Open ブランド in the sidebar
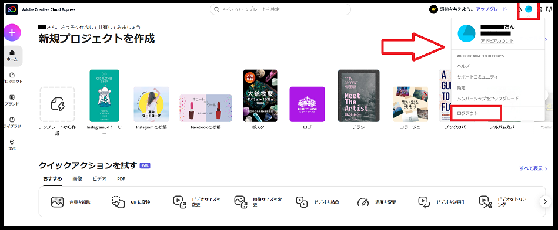 pyautogui.click(x=12, y=100)
